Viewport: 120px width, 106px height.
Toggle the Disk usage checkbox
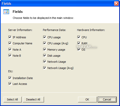coord(45,56)
